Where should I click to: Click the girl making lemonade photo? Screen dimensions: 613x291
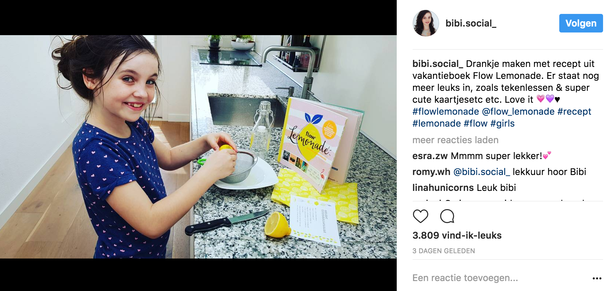pyautogui.click(x=198, y=147)
